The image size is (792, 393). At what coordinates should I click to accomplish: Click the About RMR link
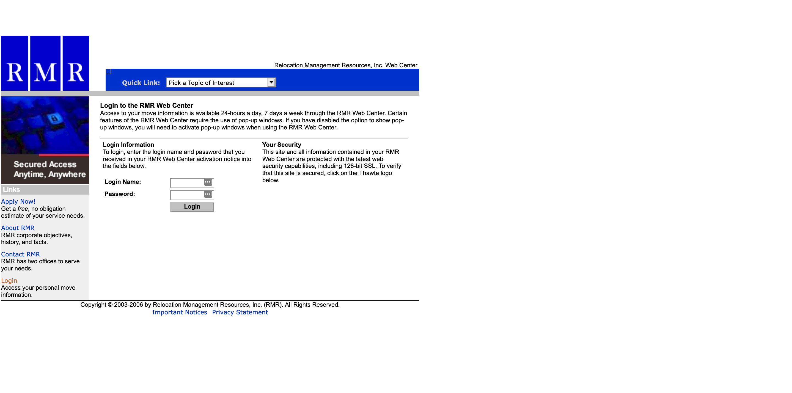point(18,228)
